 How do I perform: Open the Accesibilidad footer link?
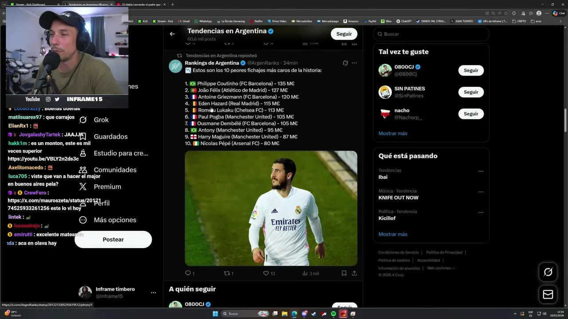[429, 261]
